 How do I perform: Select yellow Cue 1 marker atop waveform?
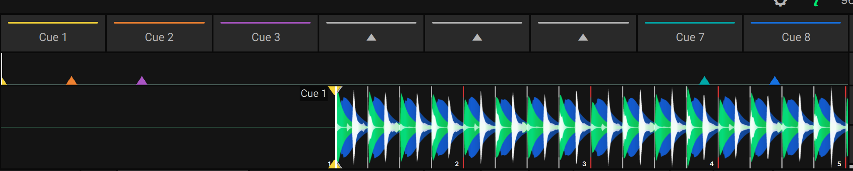(335, 90)
